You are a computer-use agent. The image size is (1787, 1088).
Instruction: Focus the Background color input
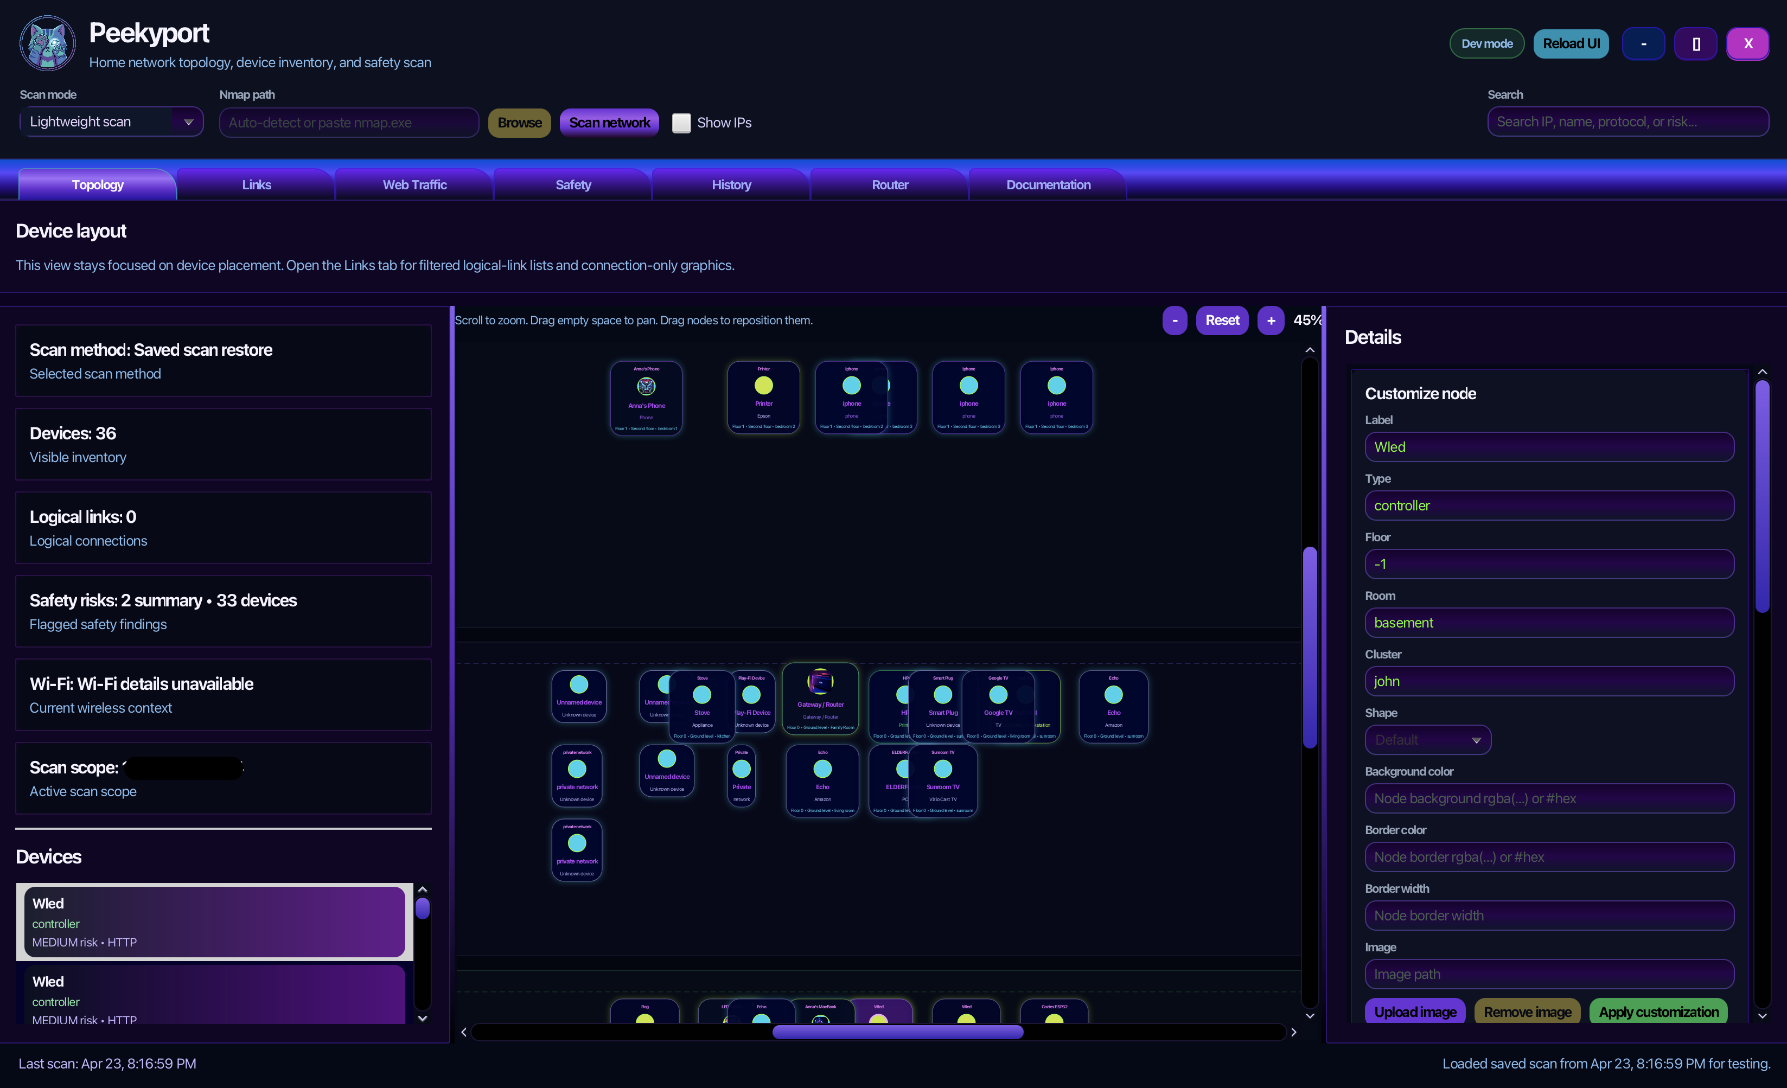tap(1549, 799)
